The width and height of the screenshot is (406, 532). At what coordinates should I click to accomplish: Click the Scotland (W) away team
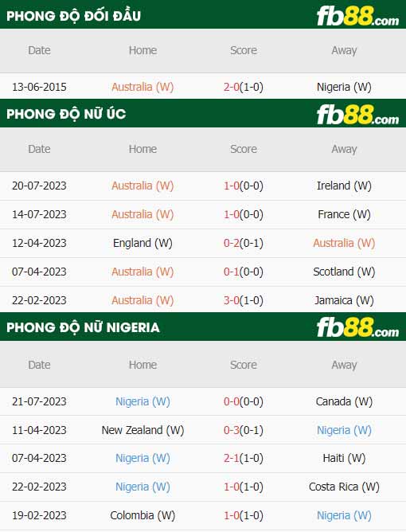tap(344, 272)
